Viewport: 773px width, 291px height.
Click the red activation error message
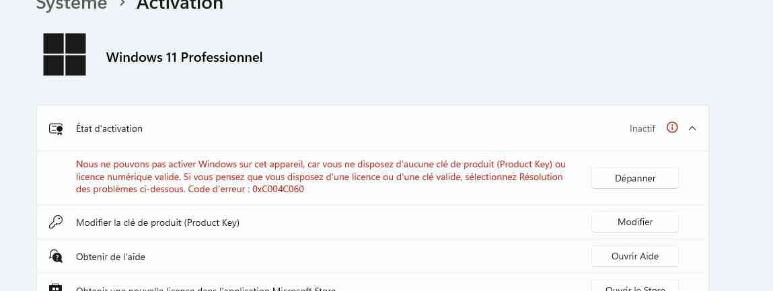tap(320, 176)
